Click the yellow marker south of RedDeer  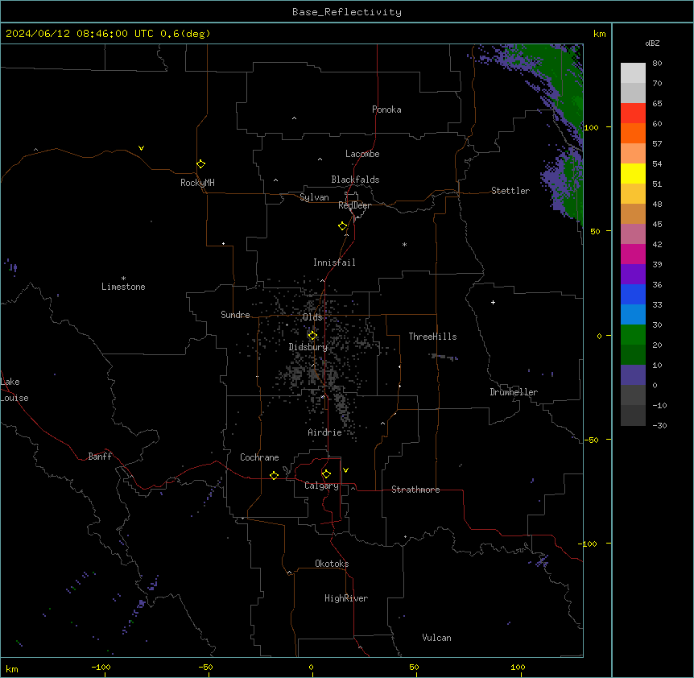[342, 225]
